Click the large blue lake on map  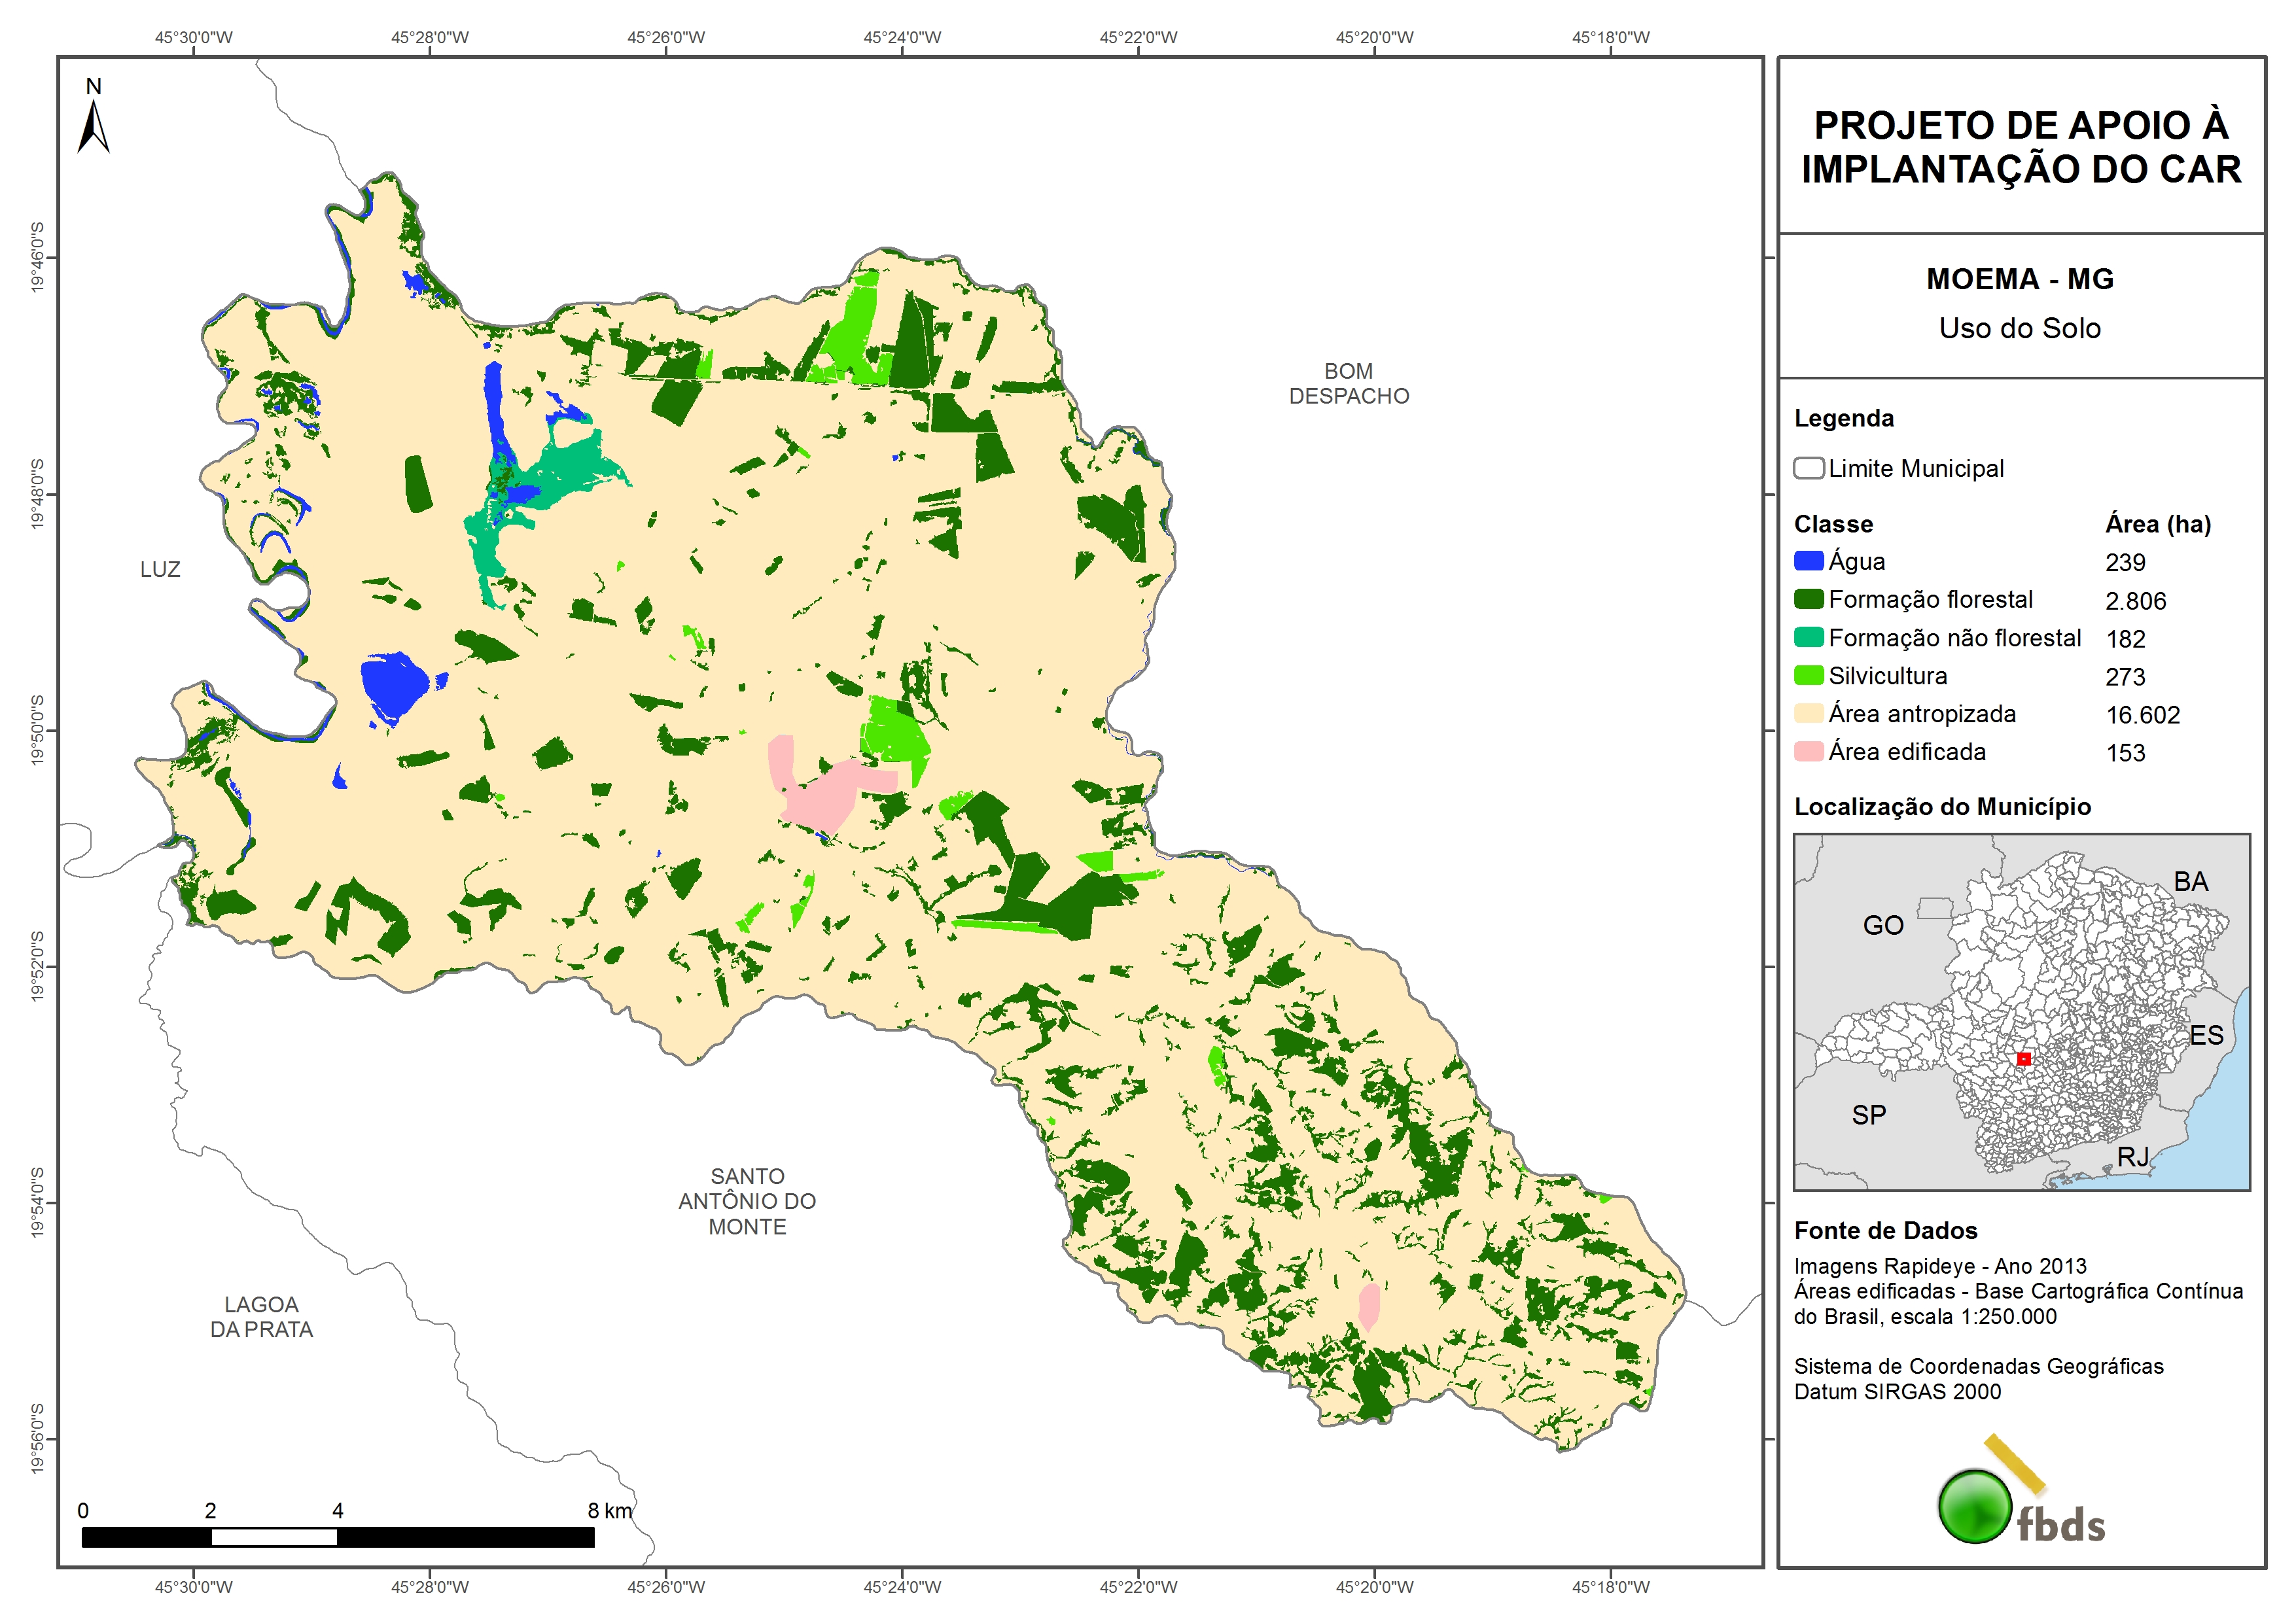pos(394,684)
